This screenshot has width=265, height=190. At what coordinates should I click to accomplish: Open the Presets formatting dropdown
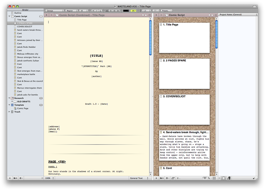(167, 11)
